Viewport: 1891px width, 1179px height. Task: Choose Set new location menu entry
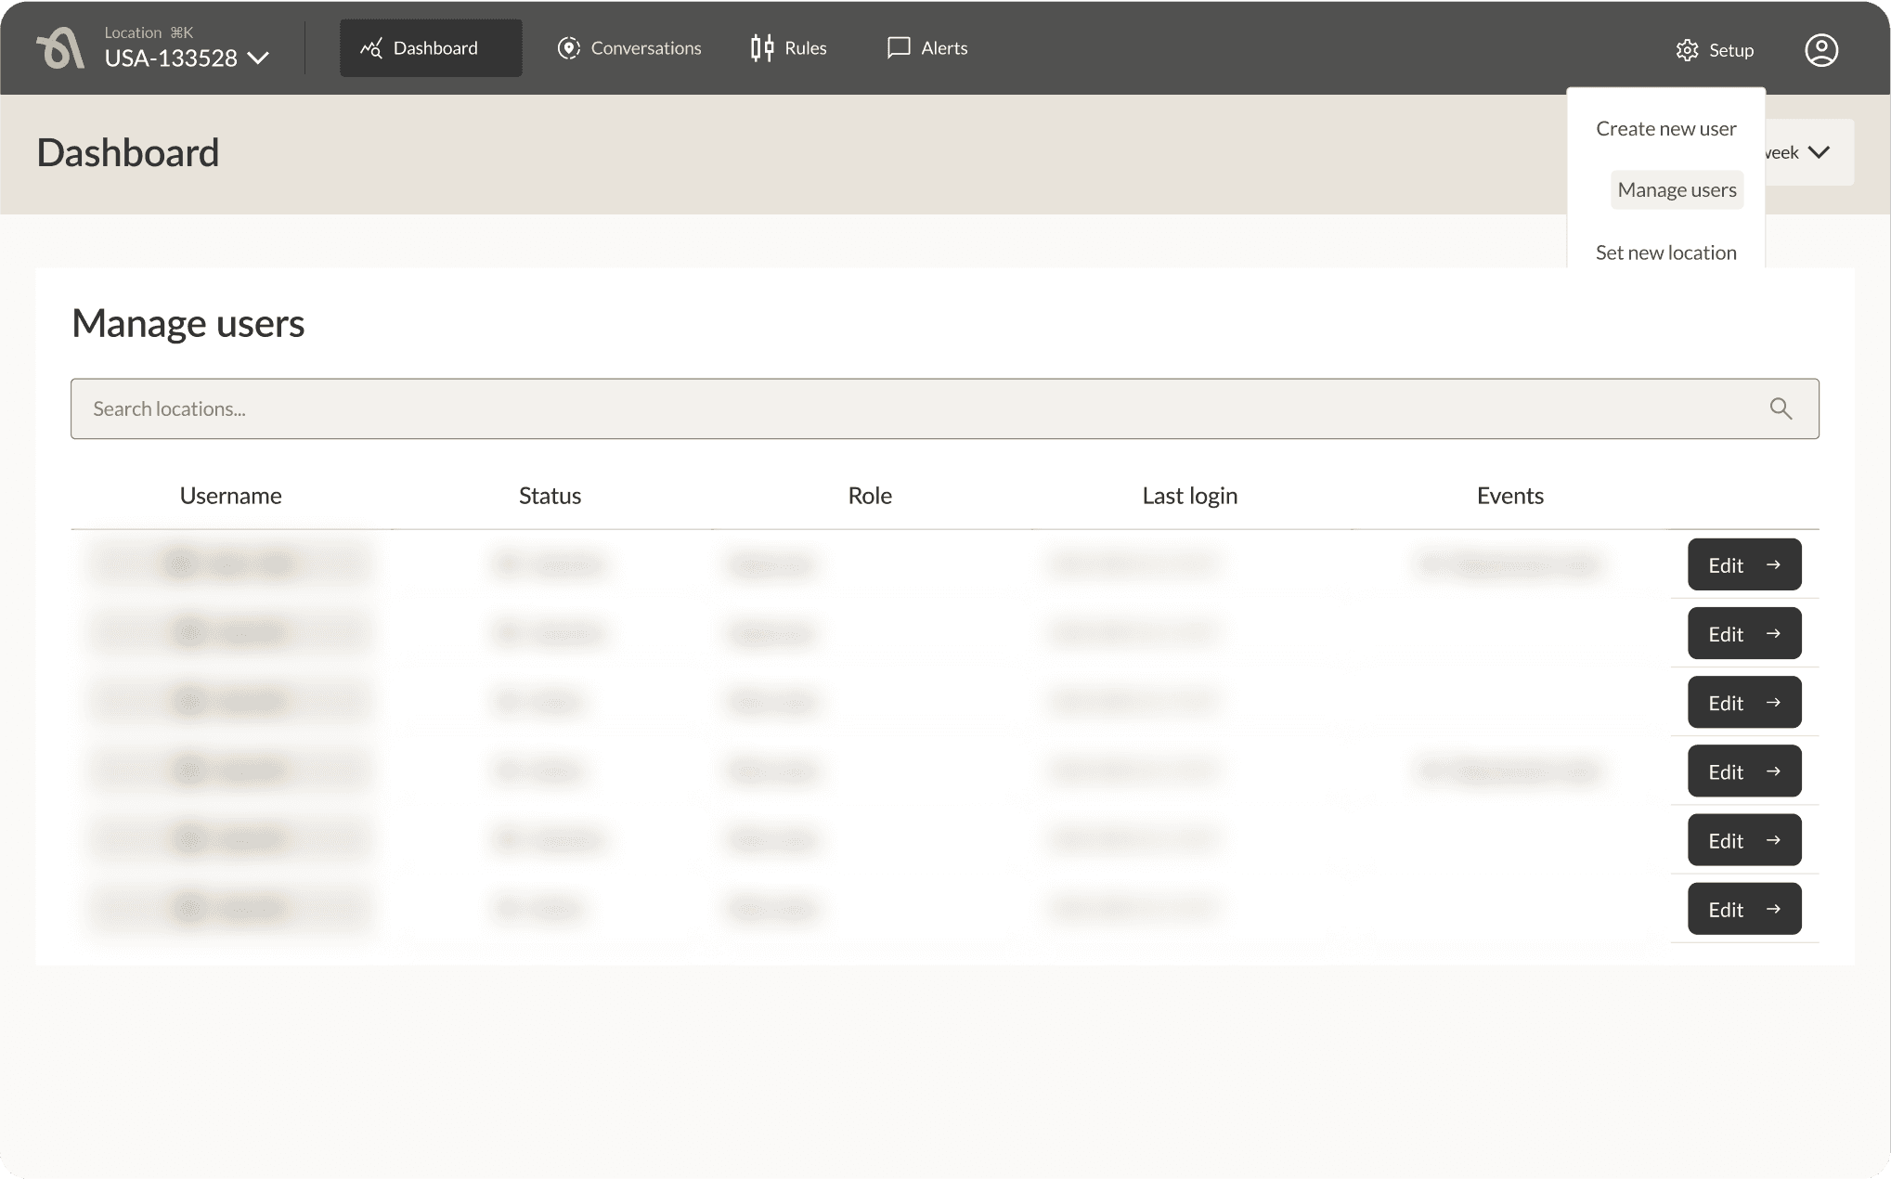[x=1666, y=253]
